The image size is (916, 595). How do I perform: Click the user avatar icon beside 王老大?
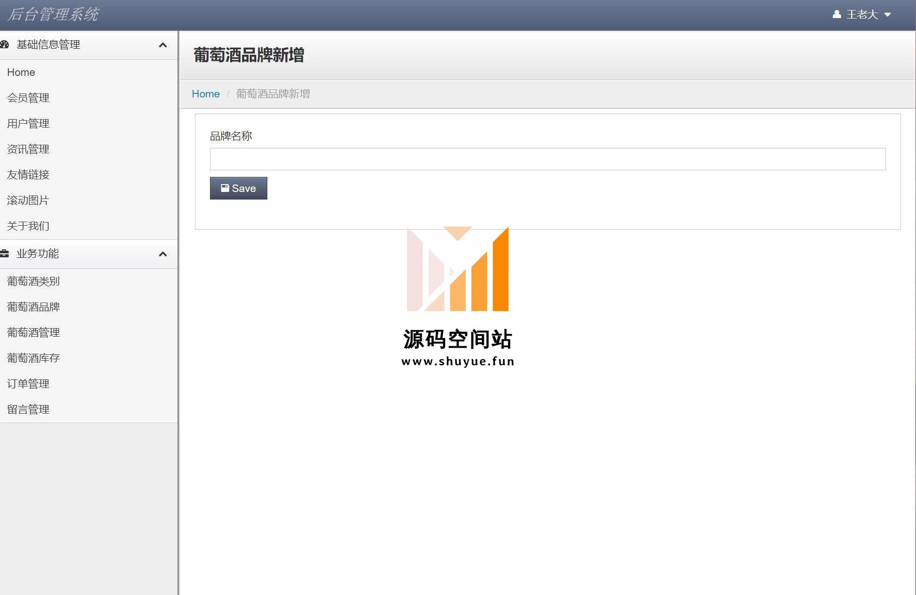(837, 15)
